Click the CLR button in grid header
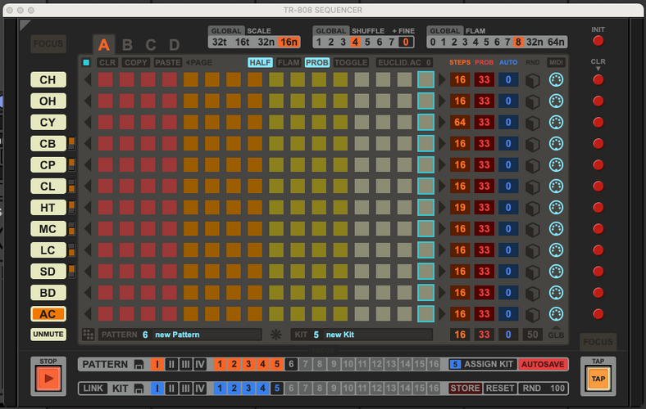 coord(107,62)
